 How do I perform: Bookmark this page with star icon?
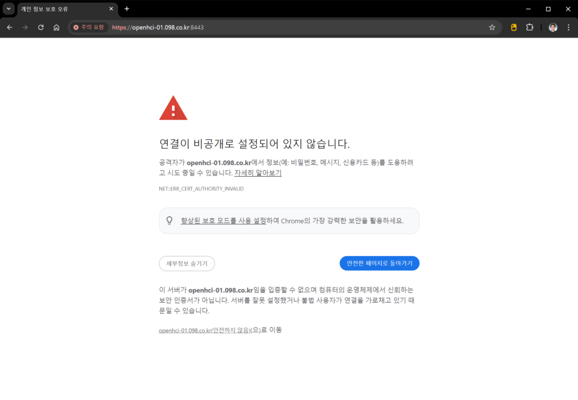[492, 27]
